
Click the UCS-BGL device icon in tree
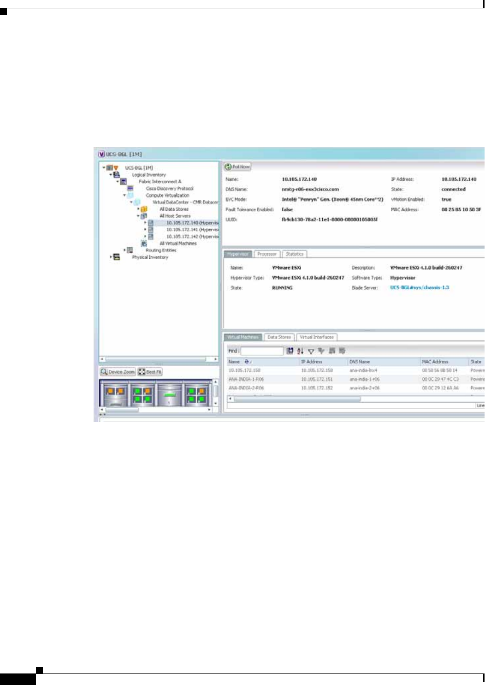[x=110, y=168]
